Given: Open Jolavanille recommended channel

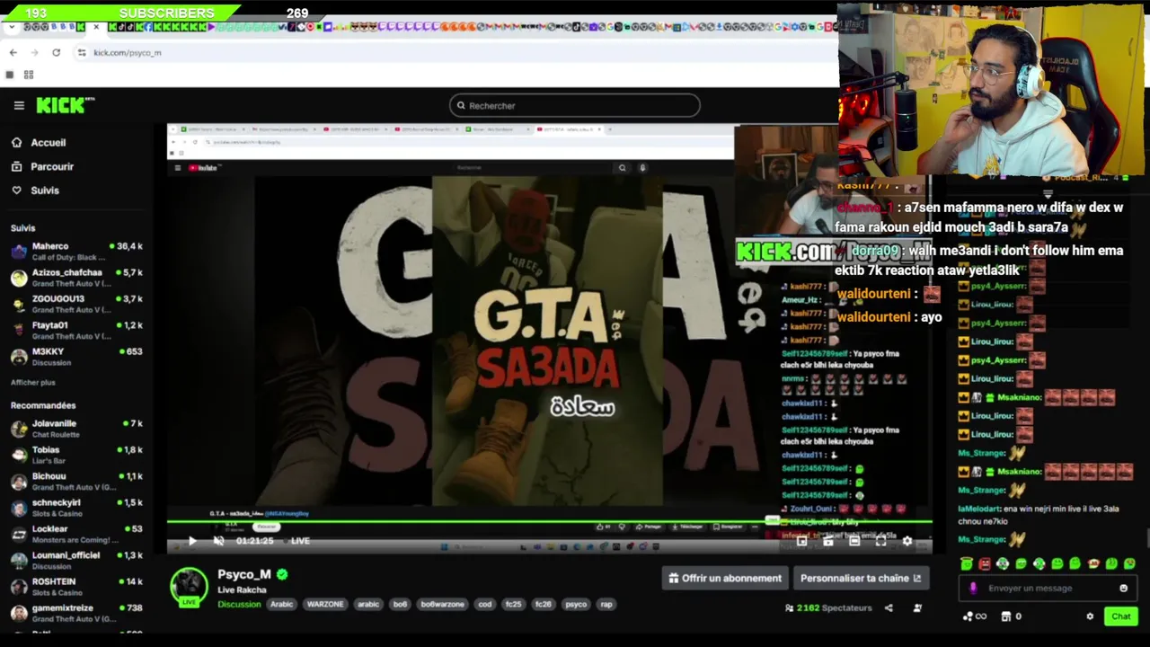Looking at the screenshot, I should point(76,428).
